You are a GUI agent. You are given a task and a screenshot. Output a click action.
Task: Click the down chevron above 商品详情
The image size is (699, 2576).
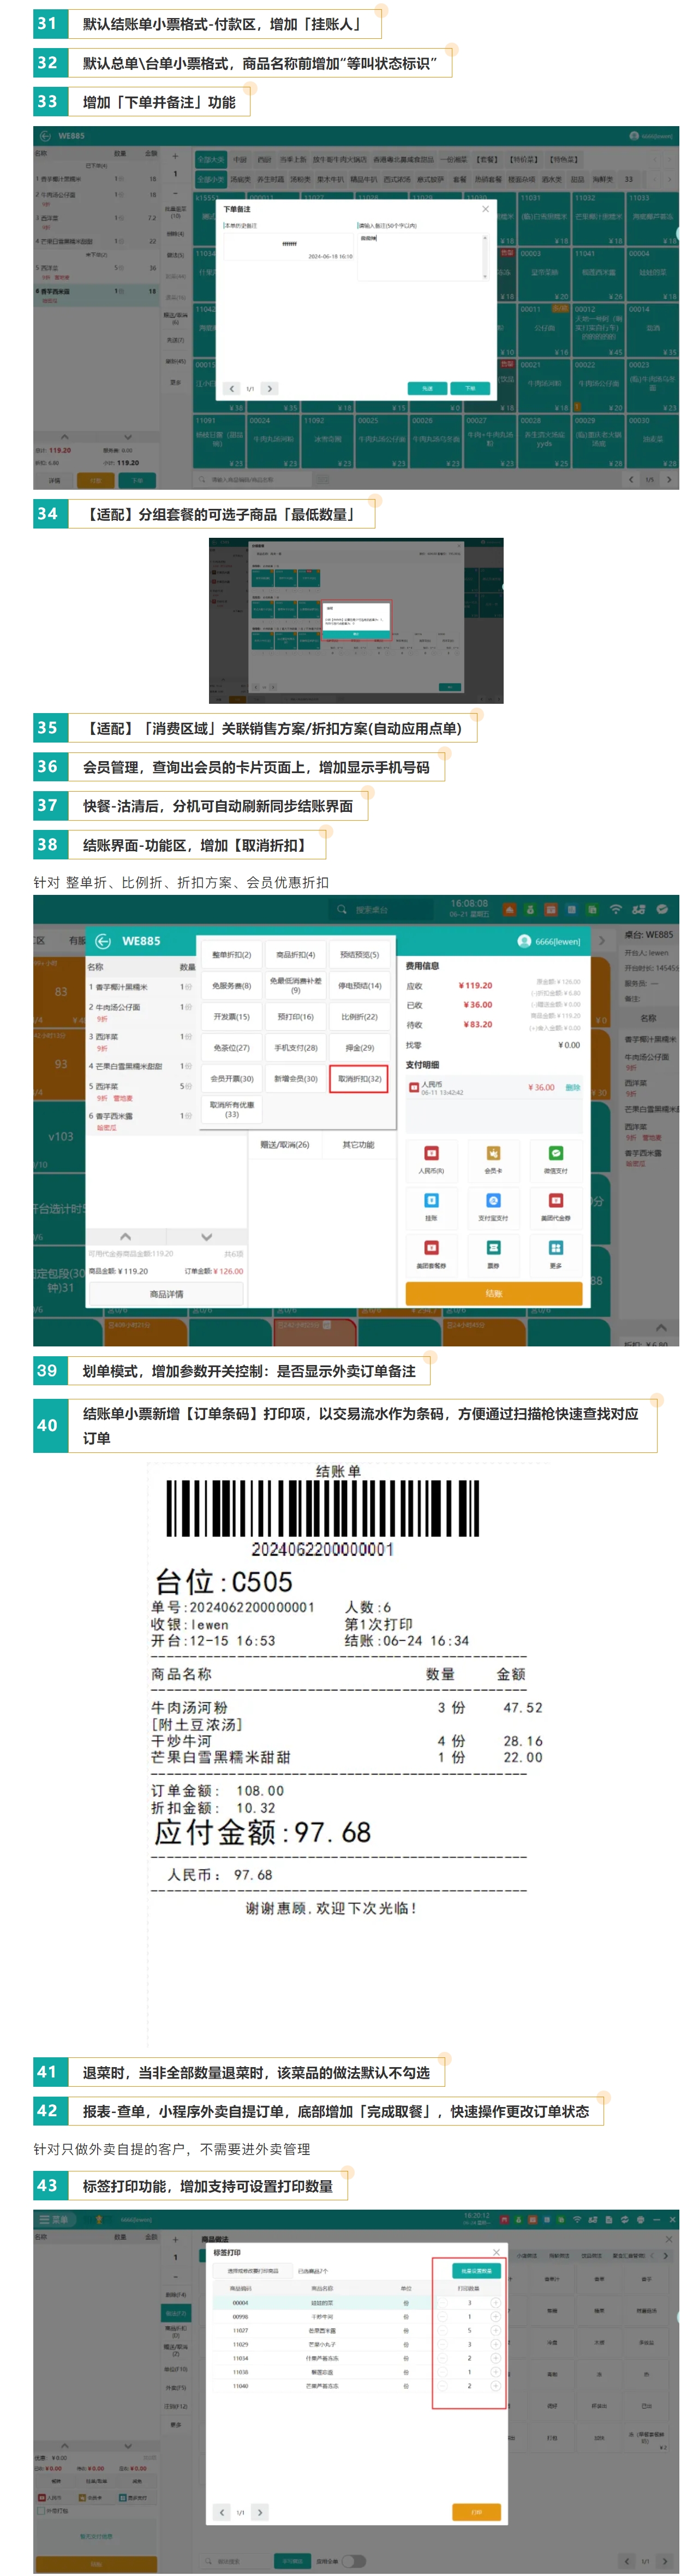tap(206, 1237)
